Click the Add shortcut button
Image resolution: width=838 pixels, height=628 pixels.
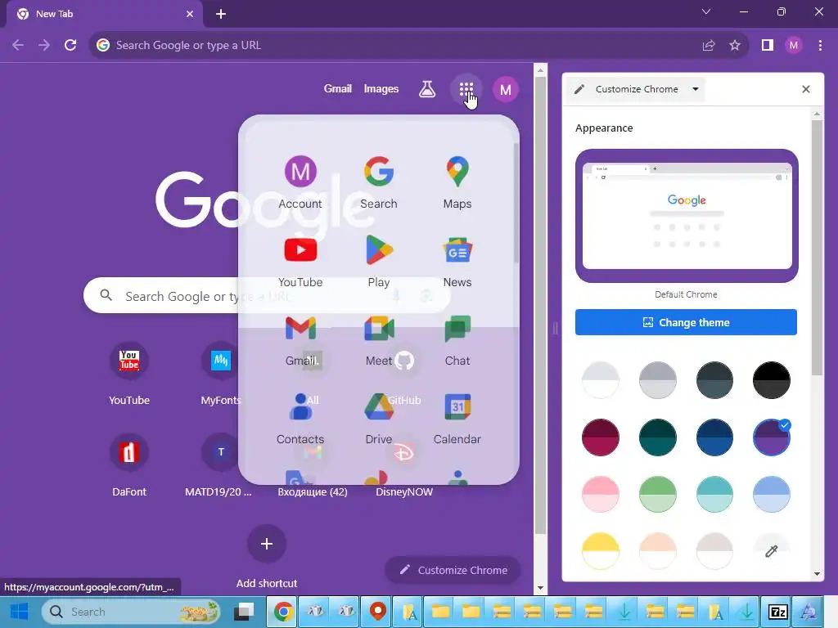point(267,556)
